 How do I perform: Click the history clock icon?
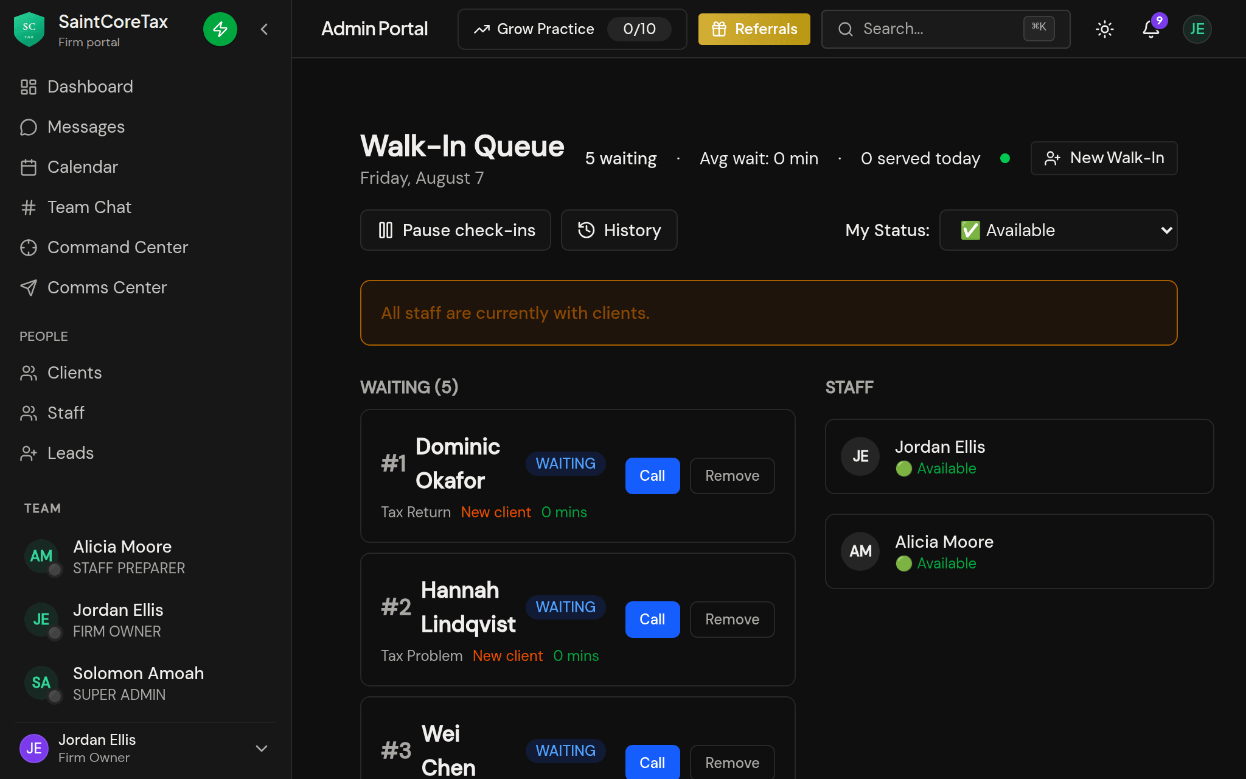pos(586,230)
